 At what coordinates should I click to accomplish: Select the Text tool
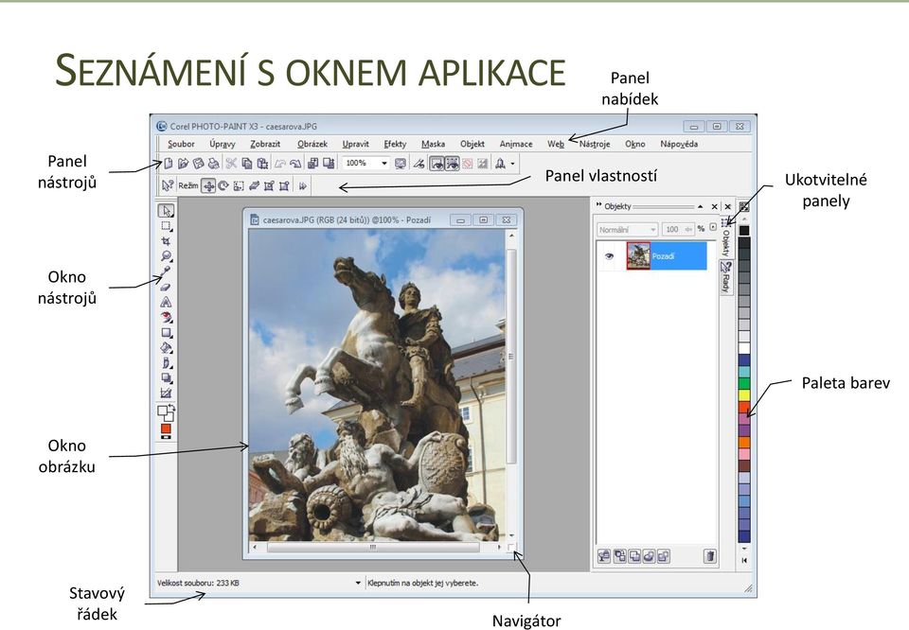click(x=167, y=302)
